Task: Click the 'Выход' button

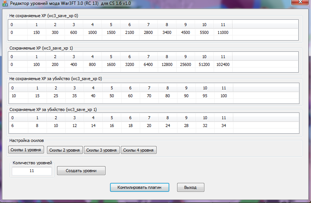Action: pos(191,187)
